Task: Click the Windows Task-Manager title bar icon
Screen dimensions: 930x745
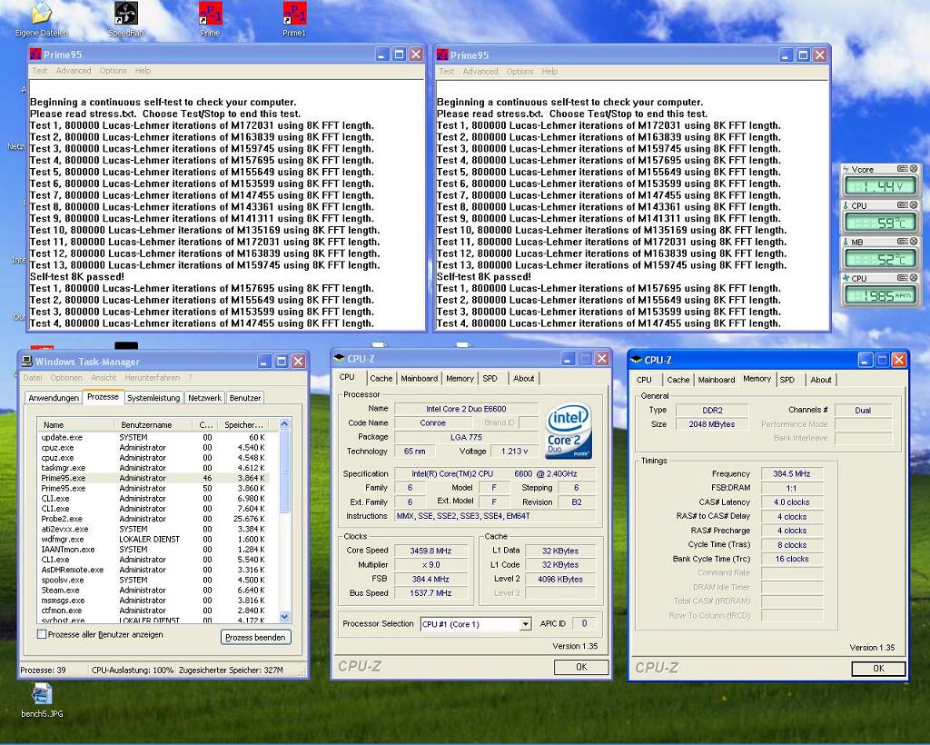Action: 26,362
